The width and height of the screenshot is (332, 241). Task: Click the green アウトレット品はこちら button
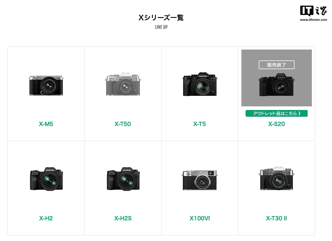(277, 113)
